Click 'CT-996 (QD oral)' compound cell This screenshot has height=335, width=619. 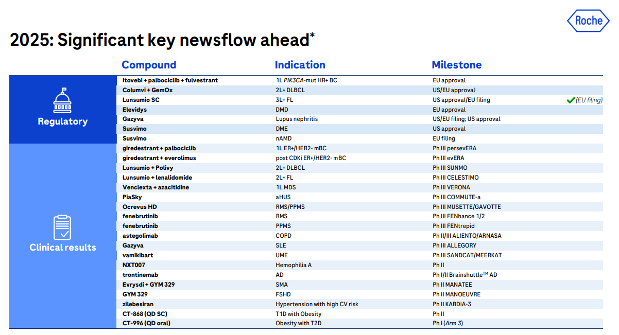click(146, 323)
